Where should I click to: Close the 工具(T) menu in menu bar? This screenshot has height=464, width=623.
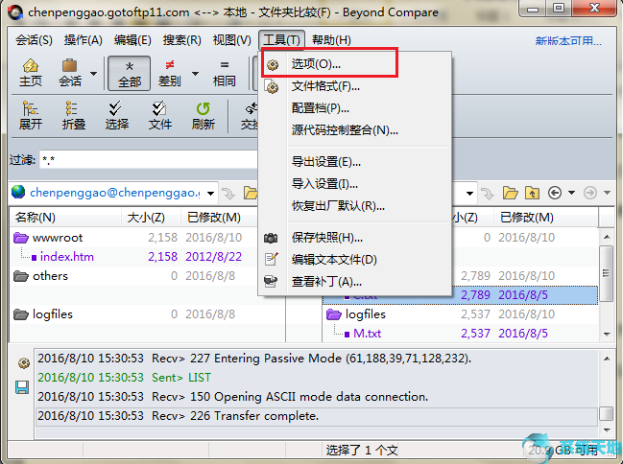(281, 40)
